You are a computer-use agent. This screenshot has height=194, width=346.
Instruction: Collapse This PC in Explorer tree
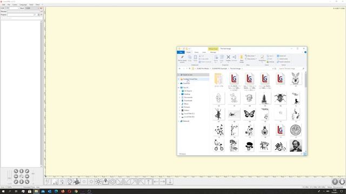pyautogui.click(x=179, y=87)
